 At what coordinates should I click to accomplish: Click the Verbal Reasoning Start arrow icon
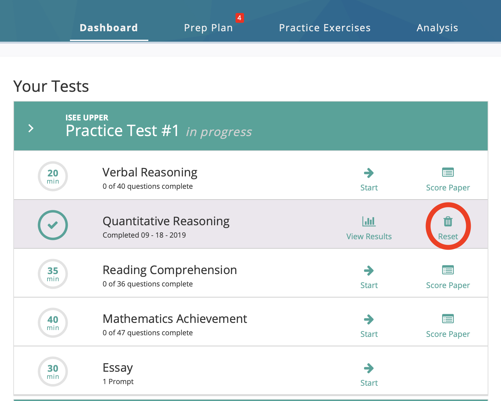[369, 173]
